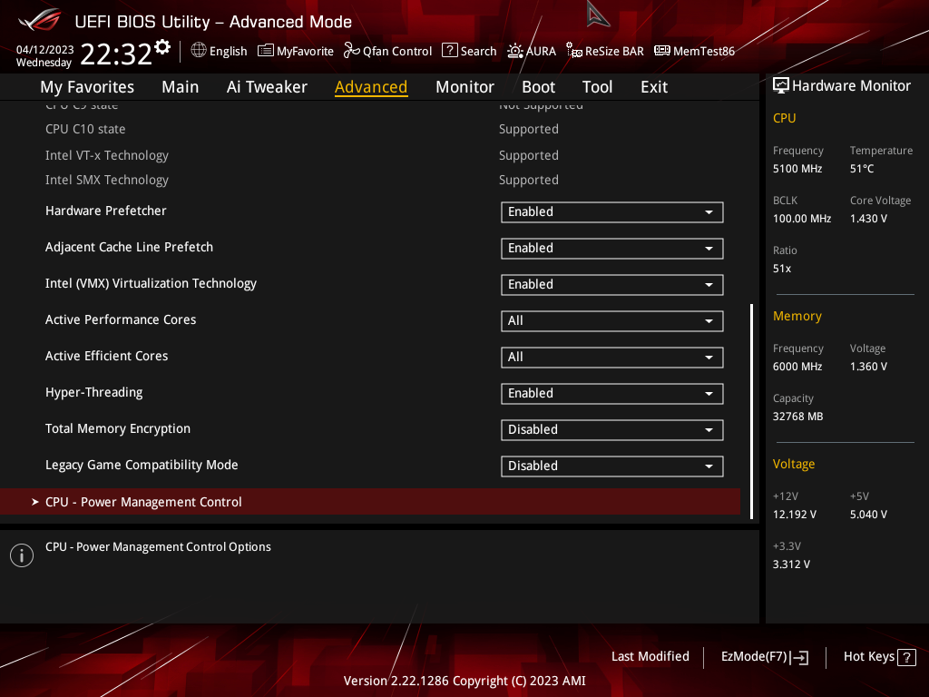Switch to Exit tab

coord(654,87)
